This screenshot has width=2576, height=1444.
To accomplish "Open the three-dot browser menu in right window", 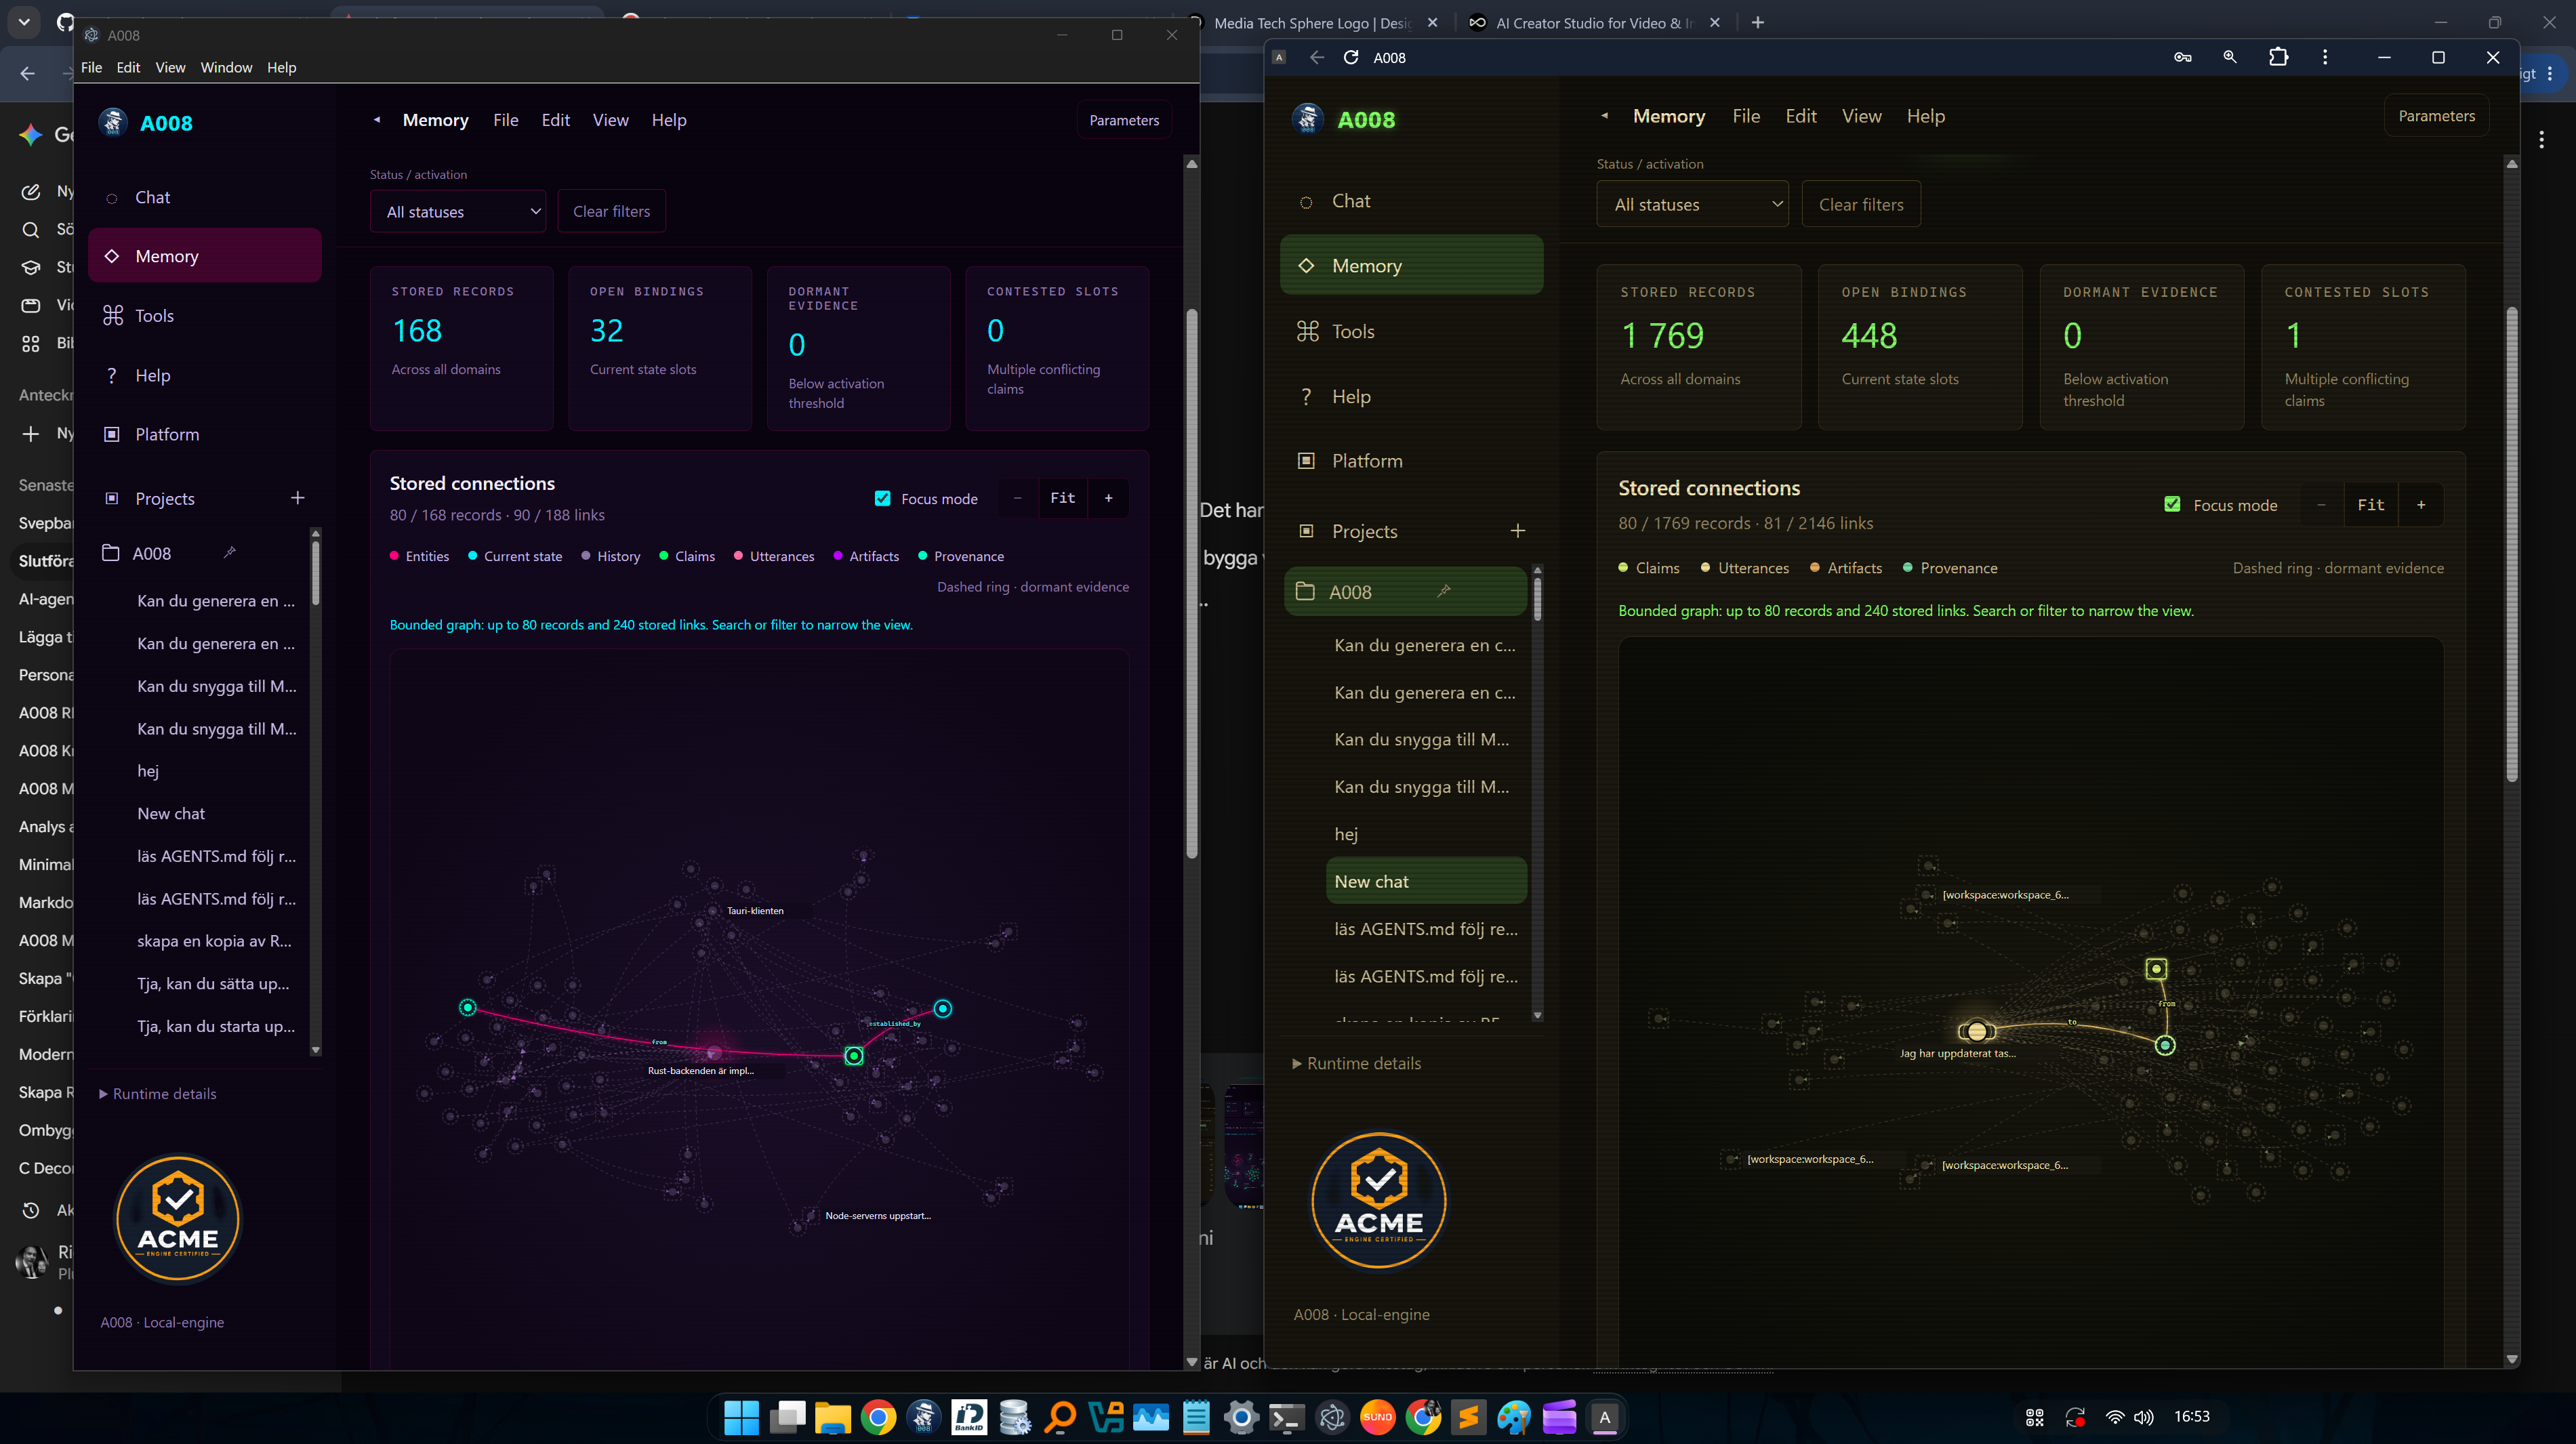I will [x=2324, y=57].
